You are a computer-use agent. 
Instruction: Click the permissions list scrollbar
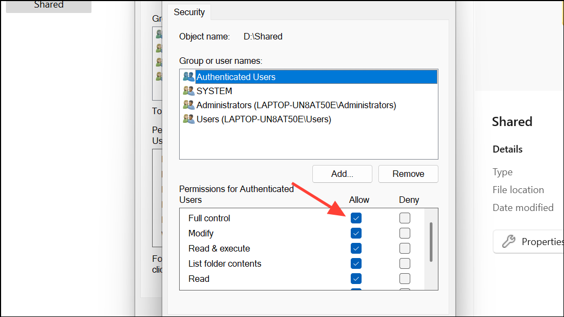[x=431, y=241]
